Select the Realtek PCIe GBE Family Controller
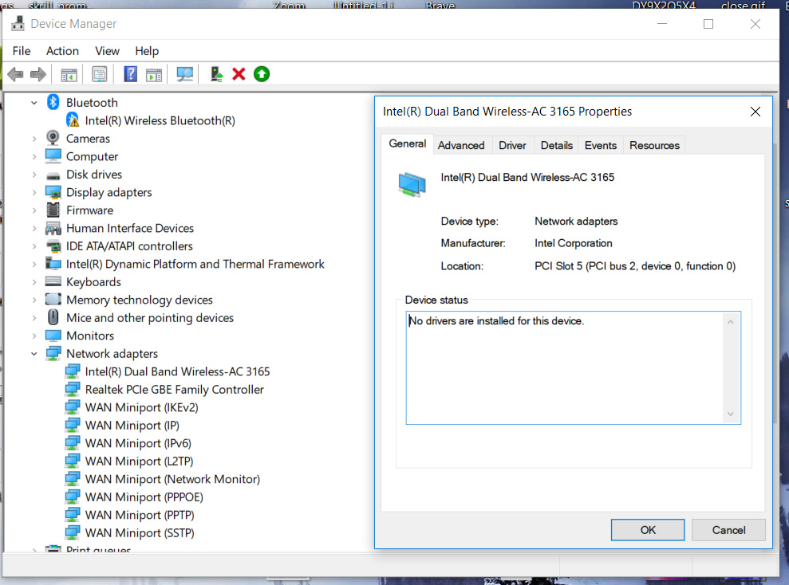The image size is (789, 585). click(174, 389)
